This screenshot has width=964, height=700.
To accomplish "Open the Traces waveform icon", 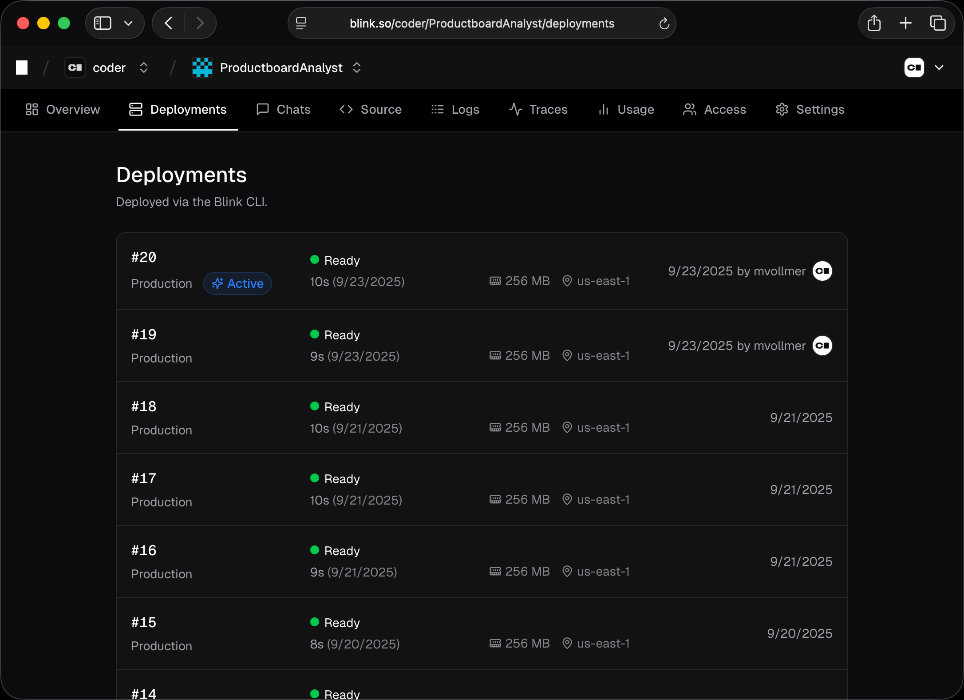I will pos(515,109).
